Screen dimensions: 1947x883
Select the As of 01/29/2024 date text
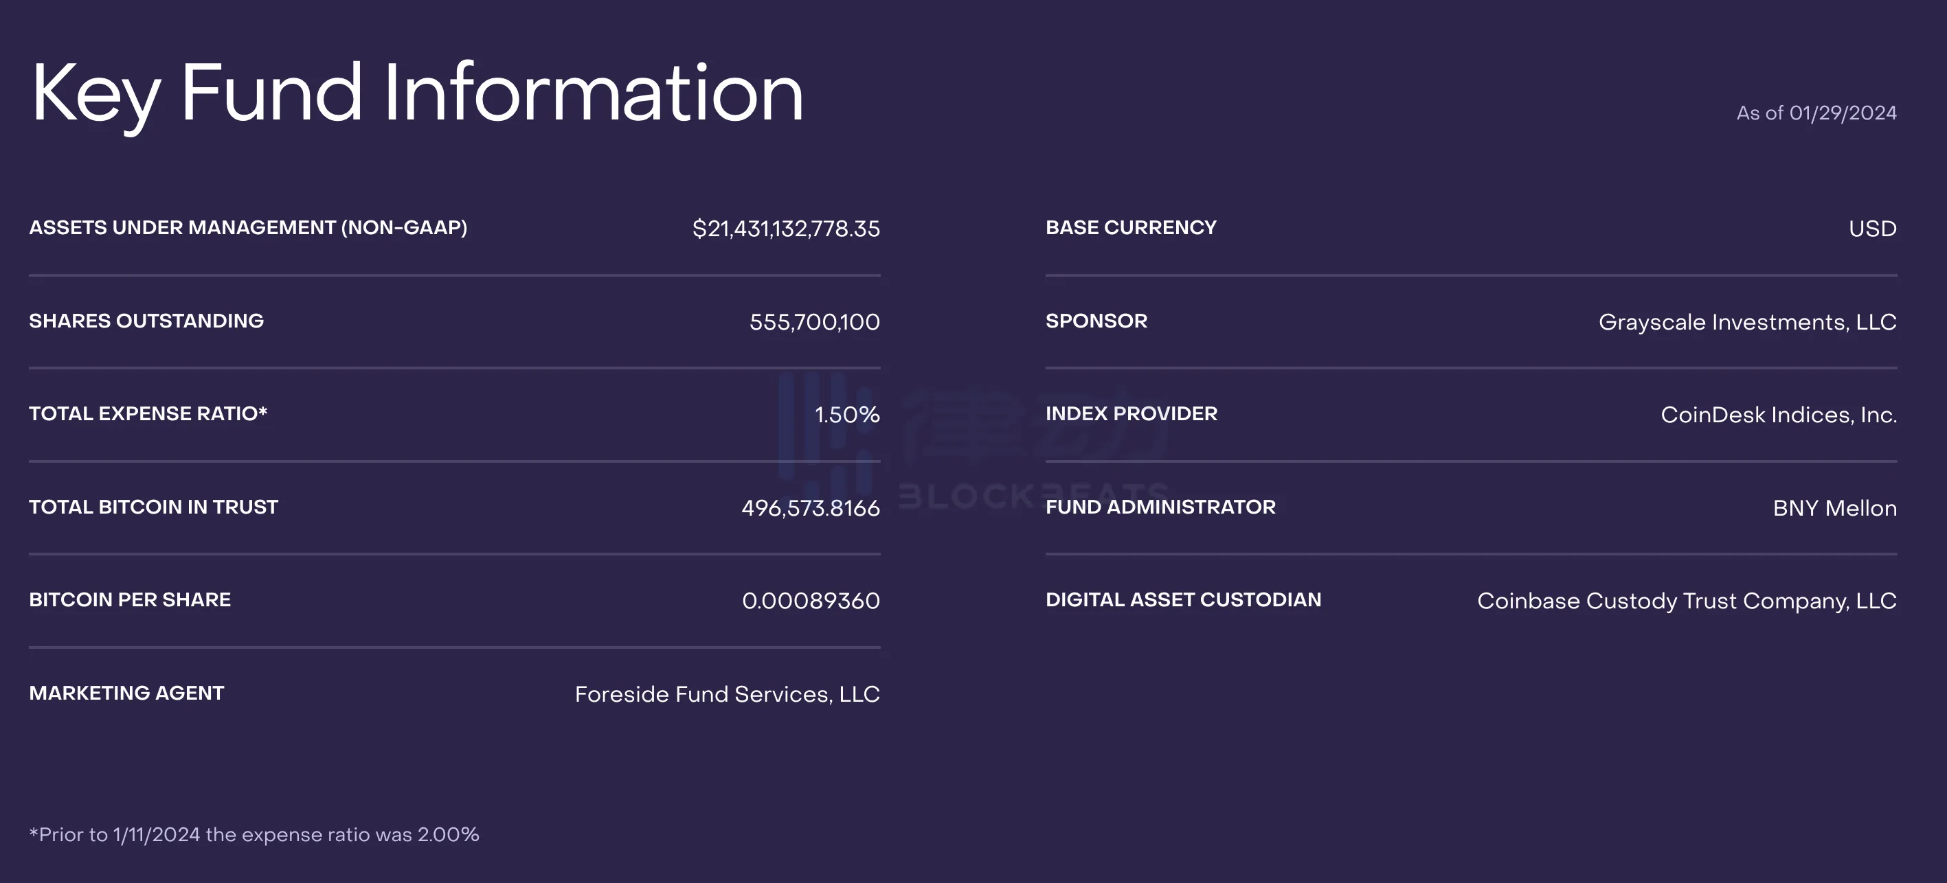tap(1816, 113)
